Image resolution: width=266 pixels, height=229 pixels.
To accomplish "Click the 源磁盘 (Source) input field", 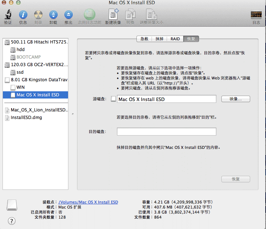I will coord(166,99).
